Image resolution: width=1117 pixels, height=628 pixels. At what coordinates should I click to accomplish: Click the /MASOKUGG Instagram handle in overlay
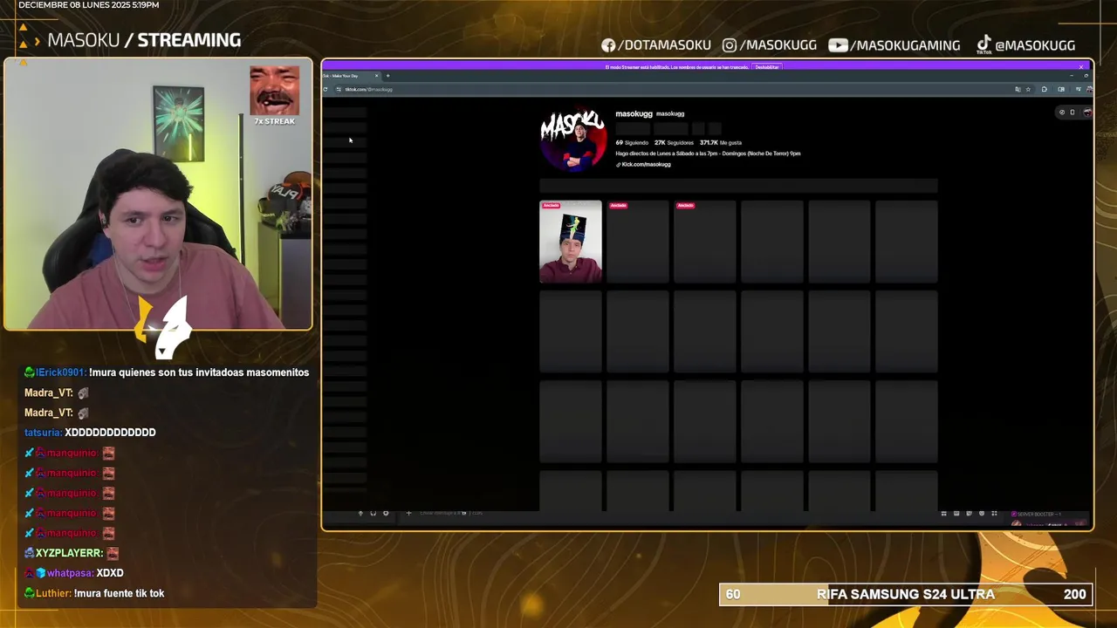778,44
